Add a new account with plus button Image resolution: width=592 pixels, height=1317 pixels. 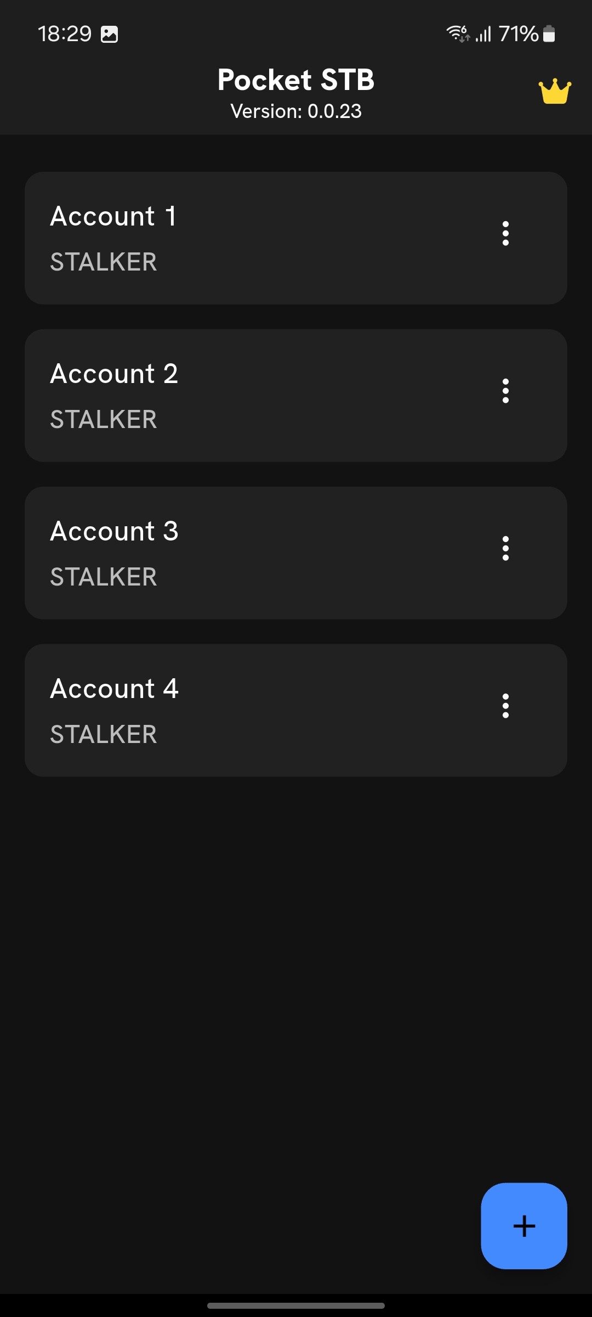[524, 1226]
